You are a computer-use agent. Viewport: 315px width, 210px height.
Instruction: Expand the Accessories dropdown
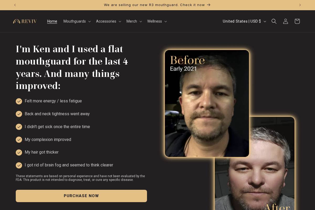point(108,21)
